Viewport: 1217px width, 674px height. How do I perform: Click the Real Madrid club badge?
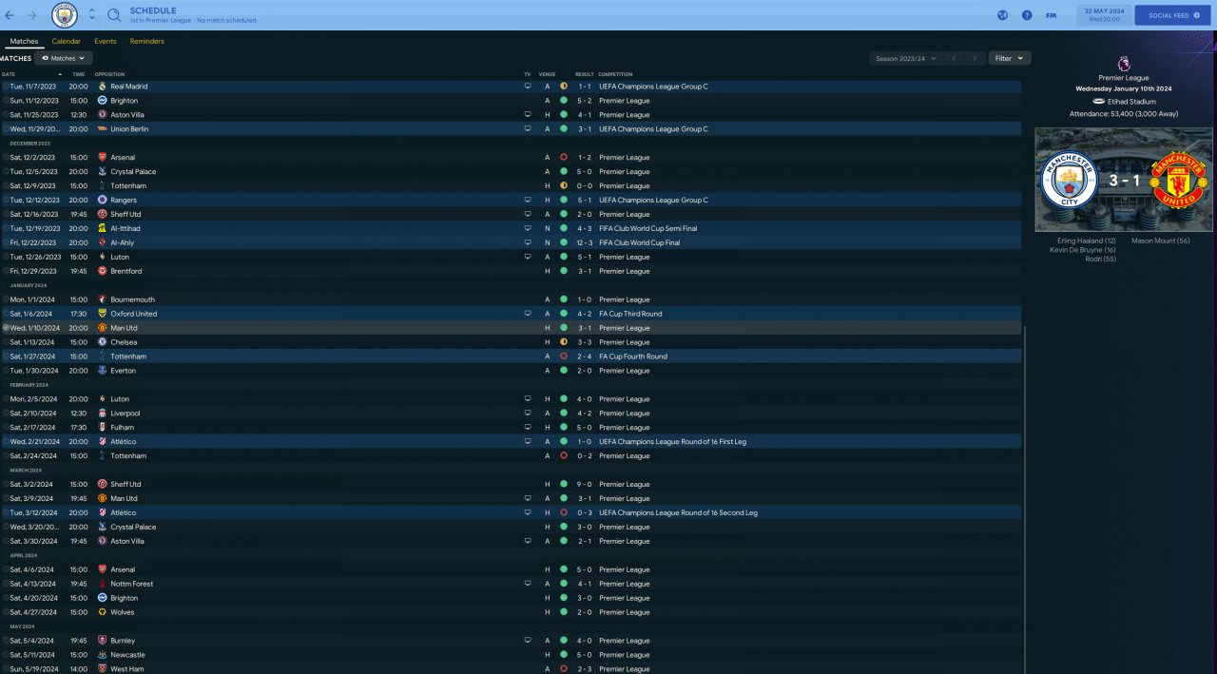(x=102, y=87)
